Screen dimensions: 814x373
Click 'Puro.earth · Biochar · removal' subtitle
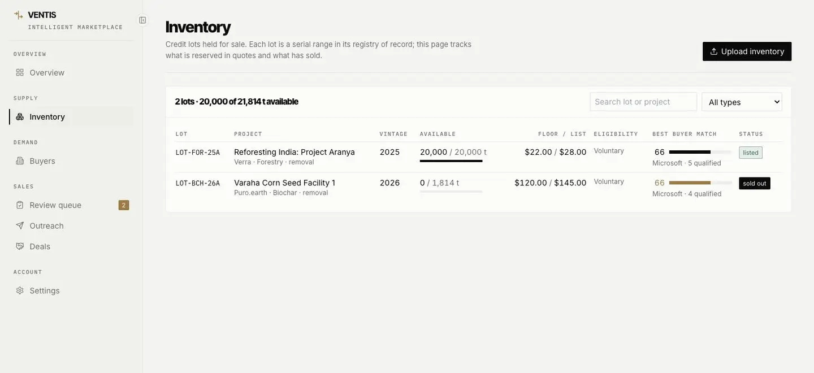[281, 193]
